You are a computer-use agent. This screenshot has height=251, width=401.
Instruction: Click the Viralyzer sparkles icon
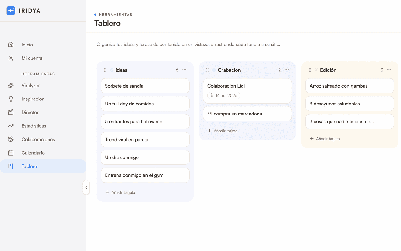(11, 85)
